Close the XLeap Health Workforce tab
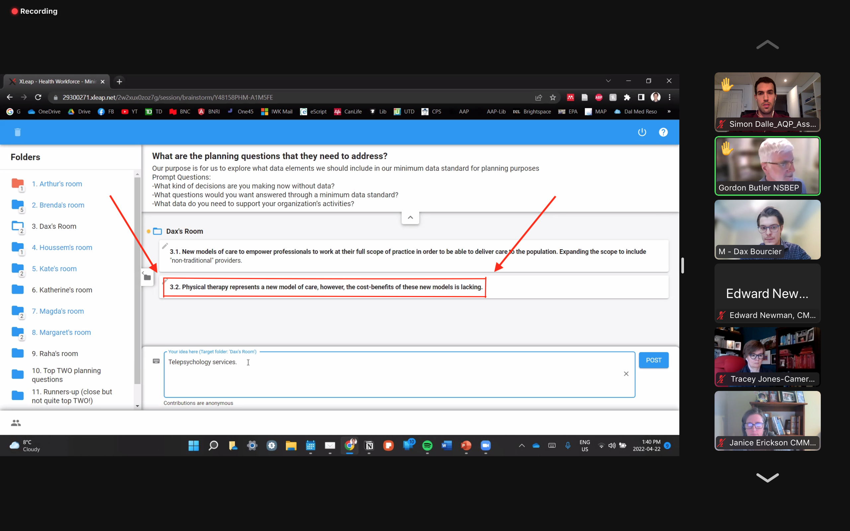850x531 pixels. [x=103, y=82]
